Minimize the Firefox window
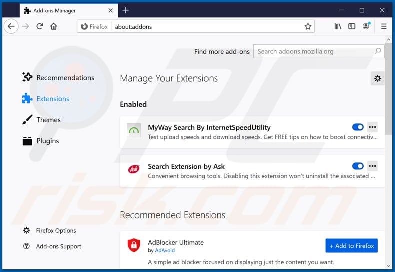 pos(342,10)
